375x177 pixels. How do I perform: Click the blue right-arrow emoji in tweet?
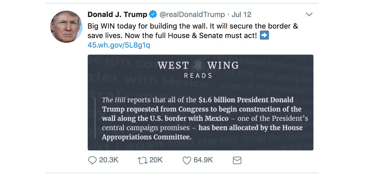pyautogui.click(x=264, y=36)
